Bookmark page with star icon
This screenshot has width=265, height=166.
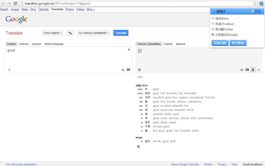coord(255,3)
